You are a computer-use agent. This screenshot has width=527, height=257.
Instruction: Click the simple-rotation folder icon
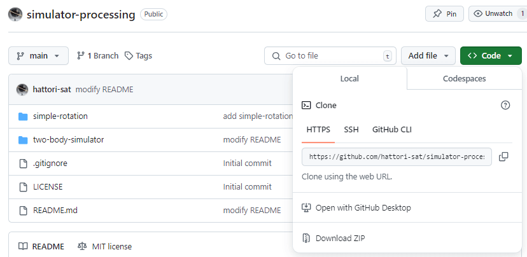point(23,116)
